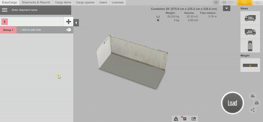
Task: Select the truck side view with cargo
Action: (x=250, y=18)
